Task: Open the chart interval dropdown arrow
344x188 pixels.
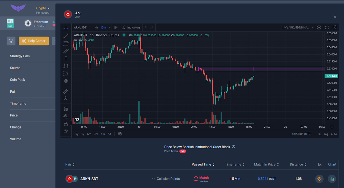Action: click(x=110, y=27)
